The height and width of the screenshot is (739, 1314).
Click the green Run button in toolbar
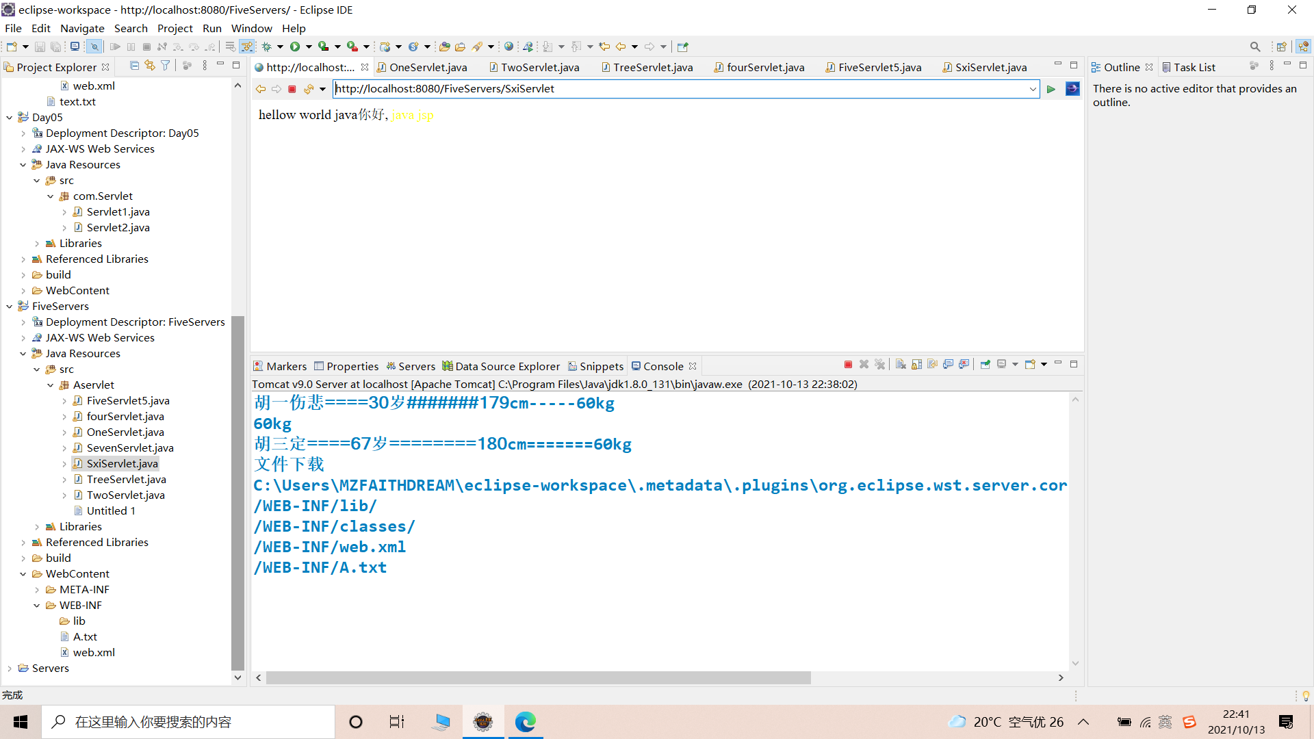pyautogui.click(x=295, y=47)
